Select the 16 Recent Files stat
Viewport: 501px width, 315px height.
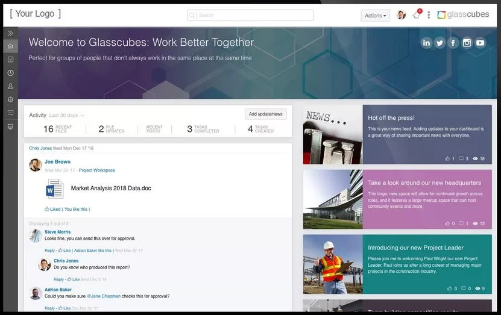[x=57, y=129]
